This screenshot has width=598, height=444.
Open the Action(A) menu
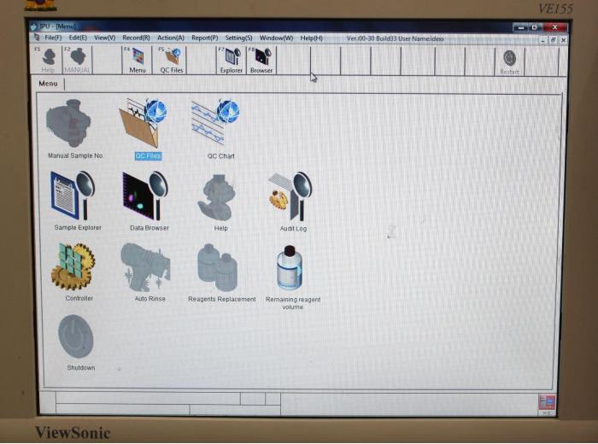tap(171, 38)
